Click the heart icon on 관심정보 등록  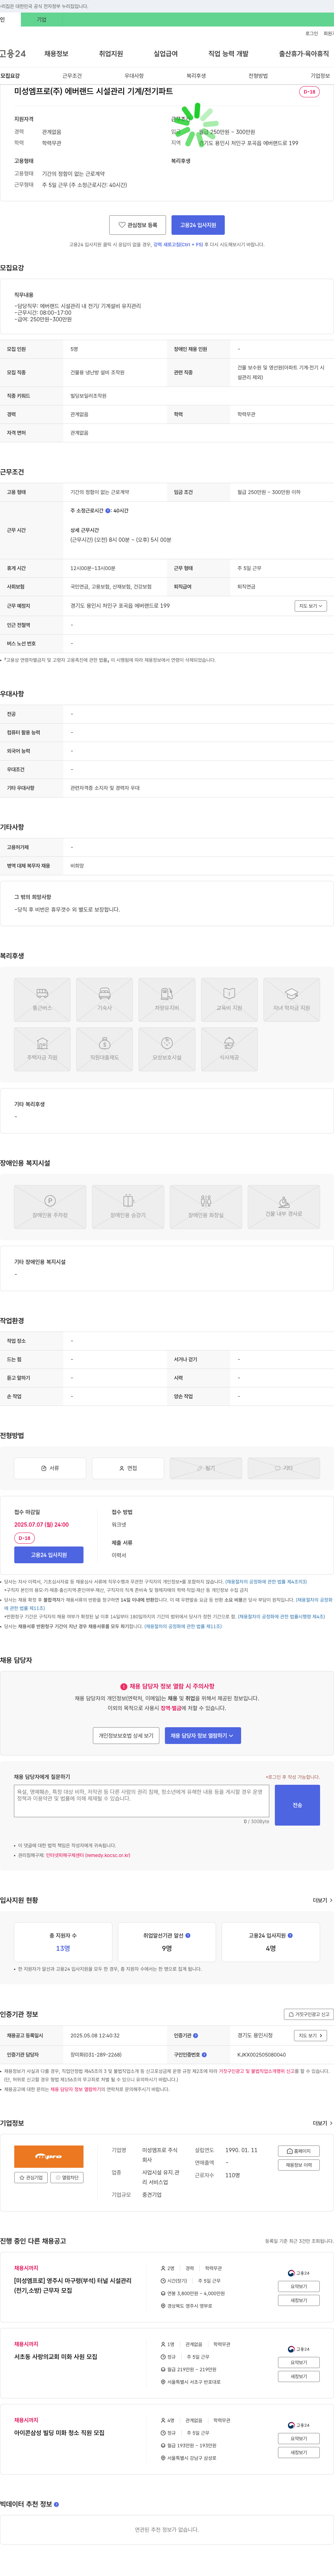pyautogui.click(x=122, y=225)
